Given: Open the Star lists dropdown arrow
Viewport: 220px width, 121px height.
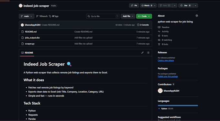Looking at the screenshot, I should [195, 5].
